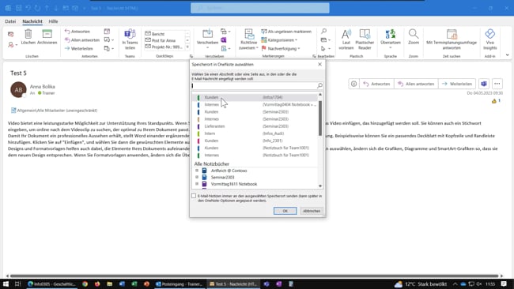Open the more actions ellipsis in message header
This screenshot has width=514, height=289.
pyautogui.click(x=497, y=84)
